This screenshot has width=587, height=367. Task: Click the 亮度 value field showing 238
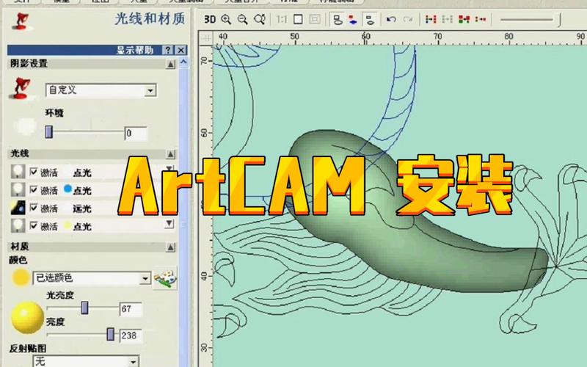[131, 335]
